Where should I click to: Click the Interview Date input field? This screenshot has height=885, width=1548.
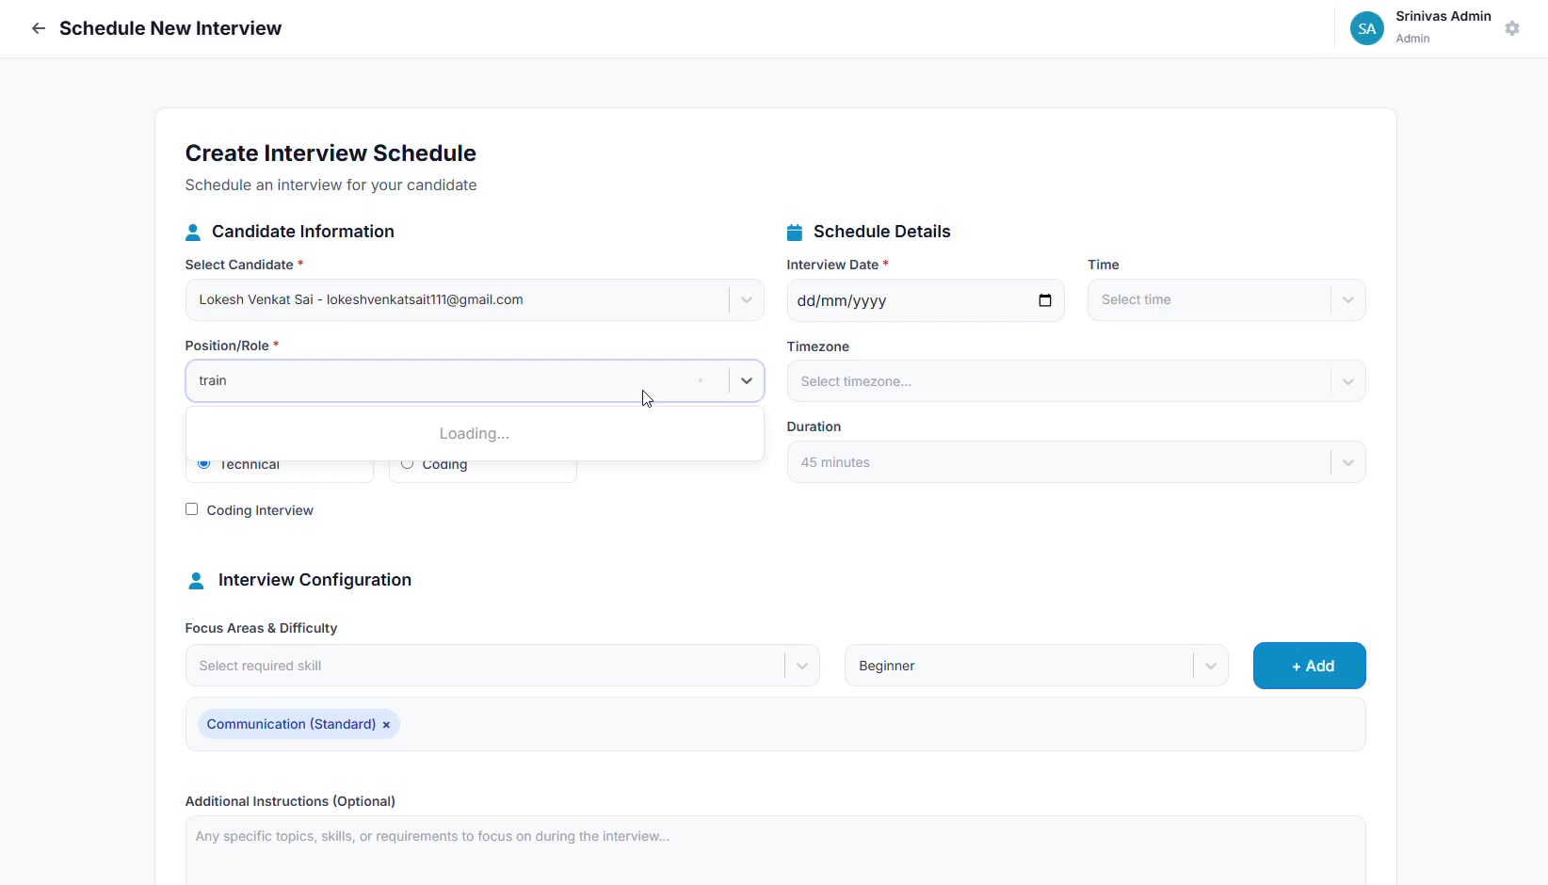pos(926,300)
